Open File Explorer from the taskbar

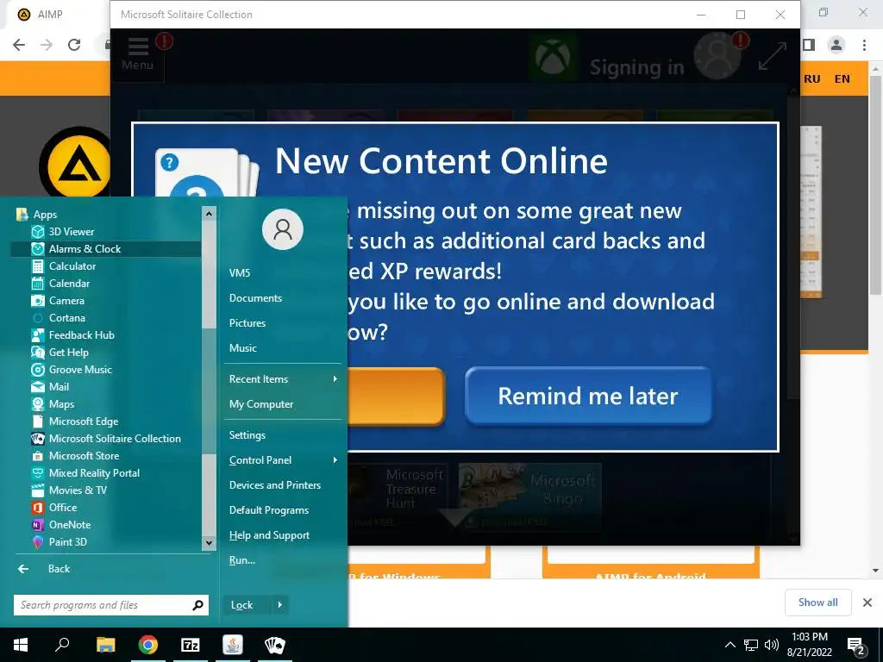(105, 645)
